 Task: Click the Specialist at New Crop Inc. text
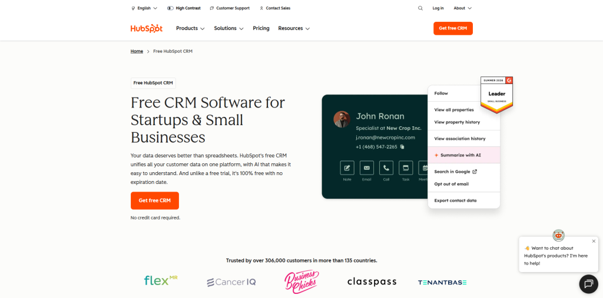pos(389,128)
